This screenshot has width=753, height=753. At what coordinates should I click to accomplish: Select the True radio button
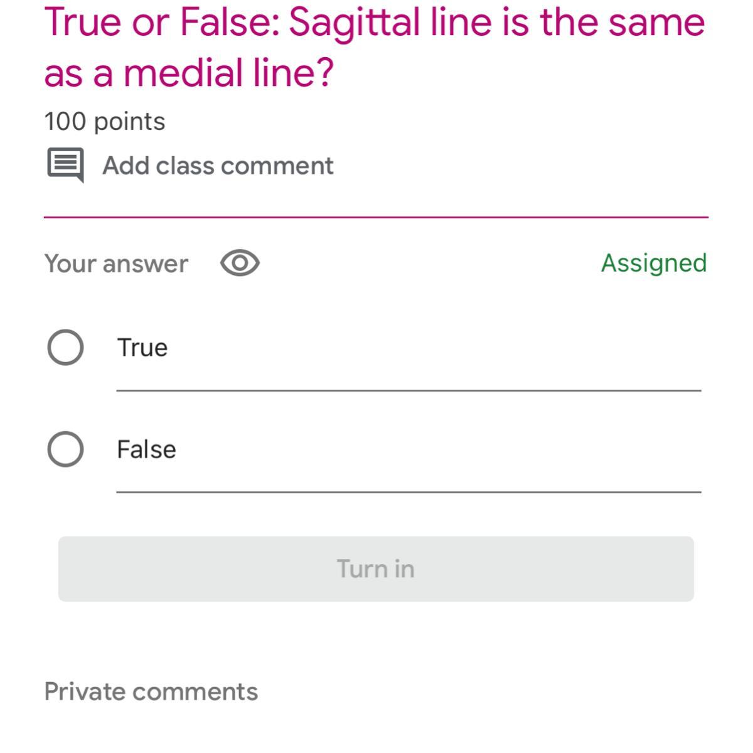point(65,347)
